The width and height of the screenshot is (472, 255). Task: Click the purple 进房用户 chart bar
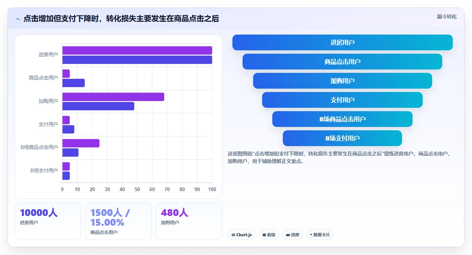tap(137, 50)
